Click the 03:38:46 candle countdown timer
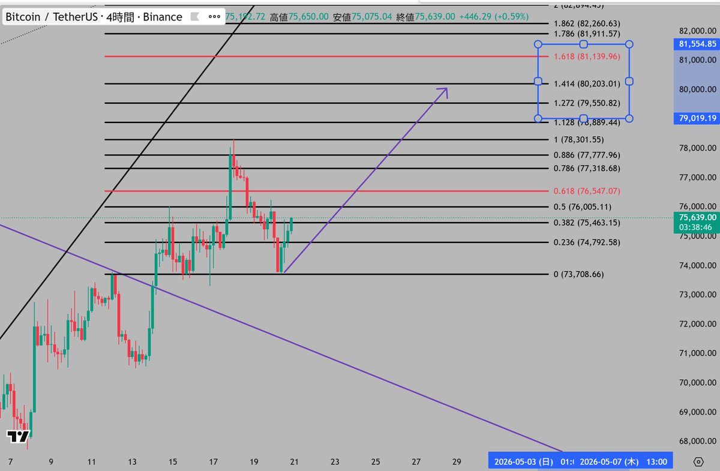 pyautogui.click(x=696, y=227)
